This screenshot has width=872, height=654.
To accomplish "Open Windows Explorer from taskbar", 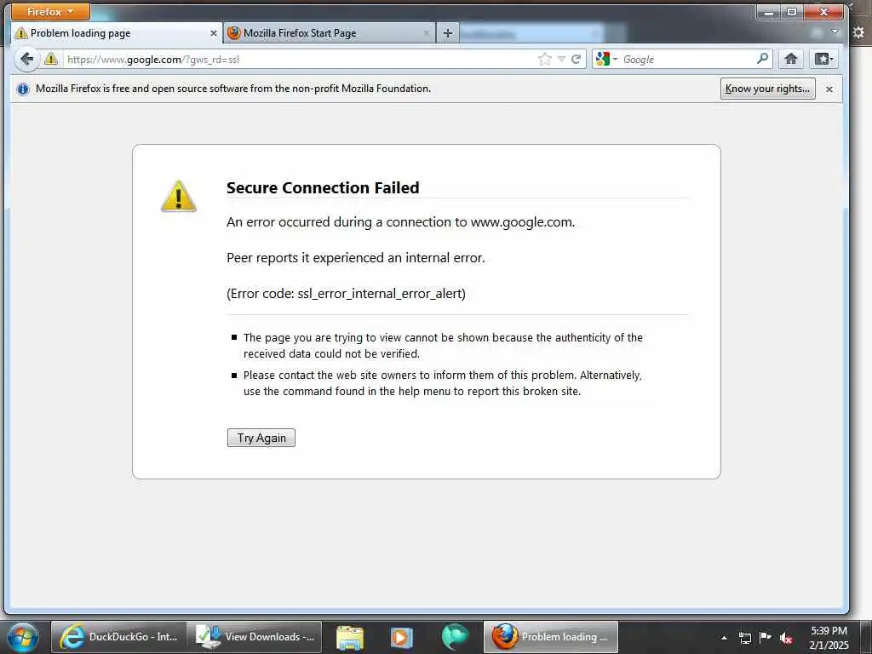I will click(350, 637).
